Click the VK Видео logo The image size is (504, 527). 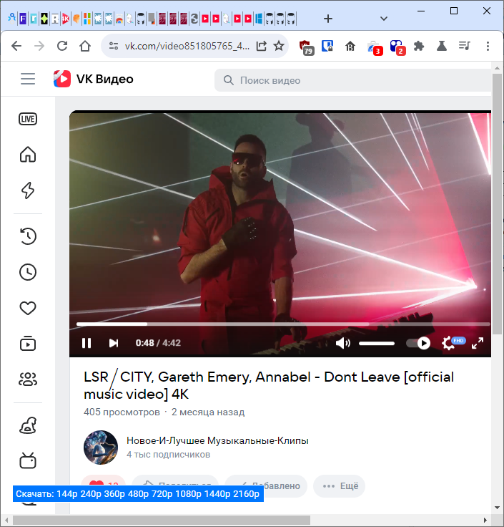tap(93, 79)
